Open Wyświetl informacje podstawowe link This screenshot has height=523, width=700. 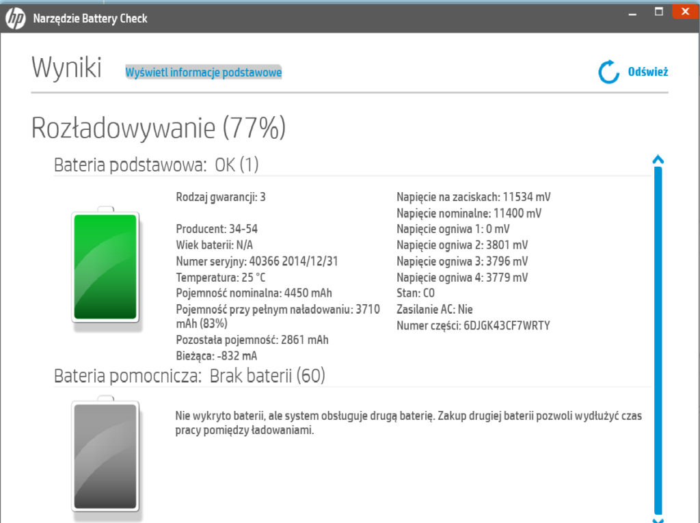click(203, 72)
